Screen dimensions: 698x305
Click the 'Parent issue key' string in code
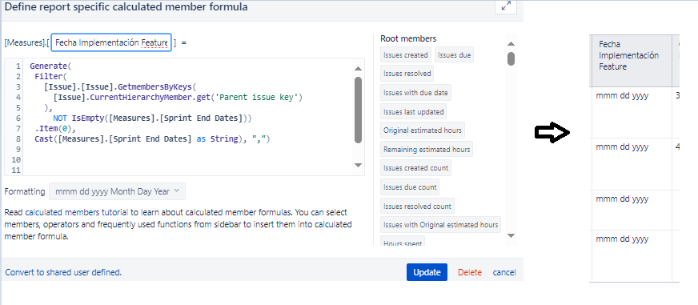click(256, 97)
